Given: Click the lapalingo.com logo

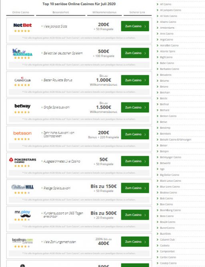Looking at the screenshot, I should pyautogui.click(x=22, y=241).
